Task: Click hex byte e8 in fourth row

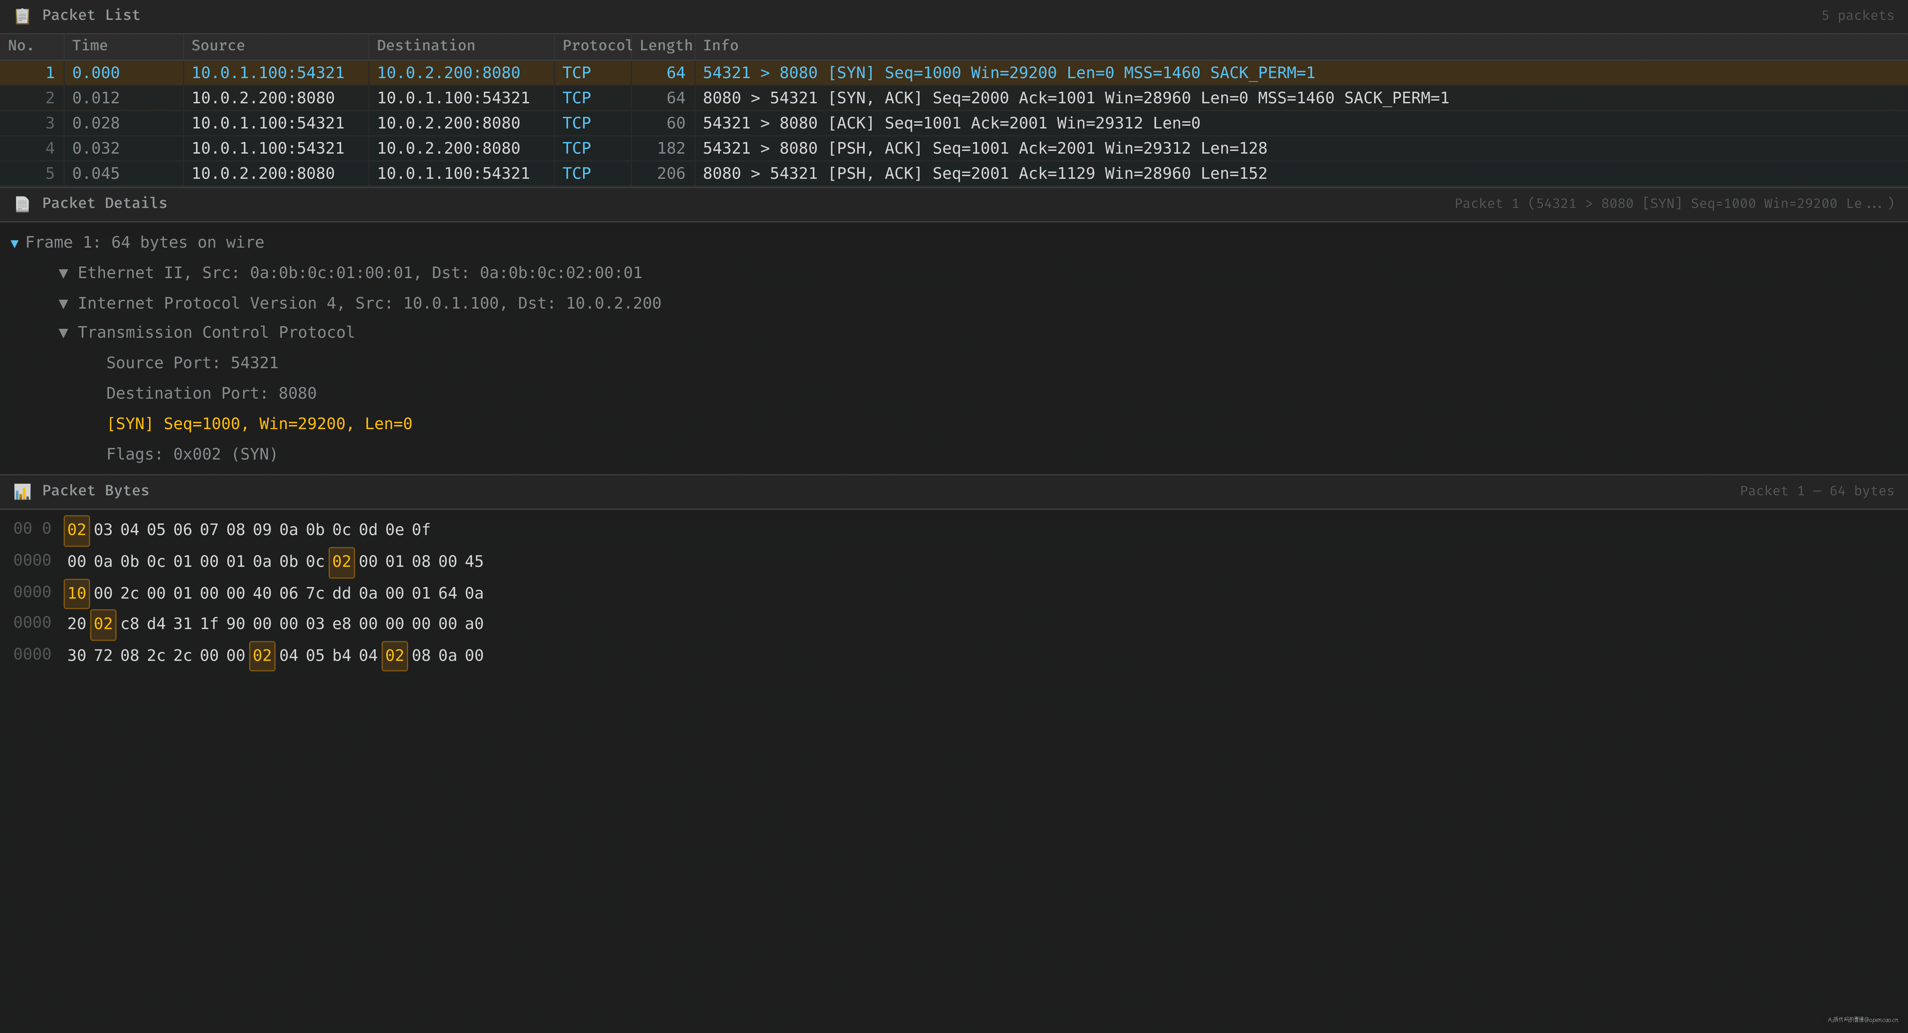Action: (342, 624)
